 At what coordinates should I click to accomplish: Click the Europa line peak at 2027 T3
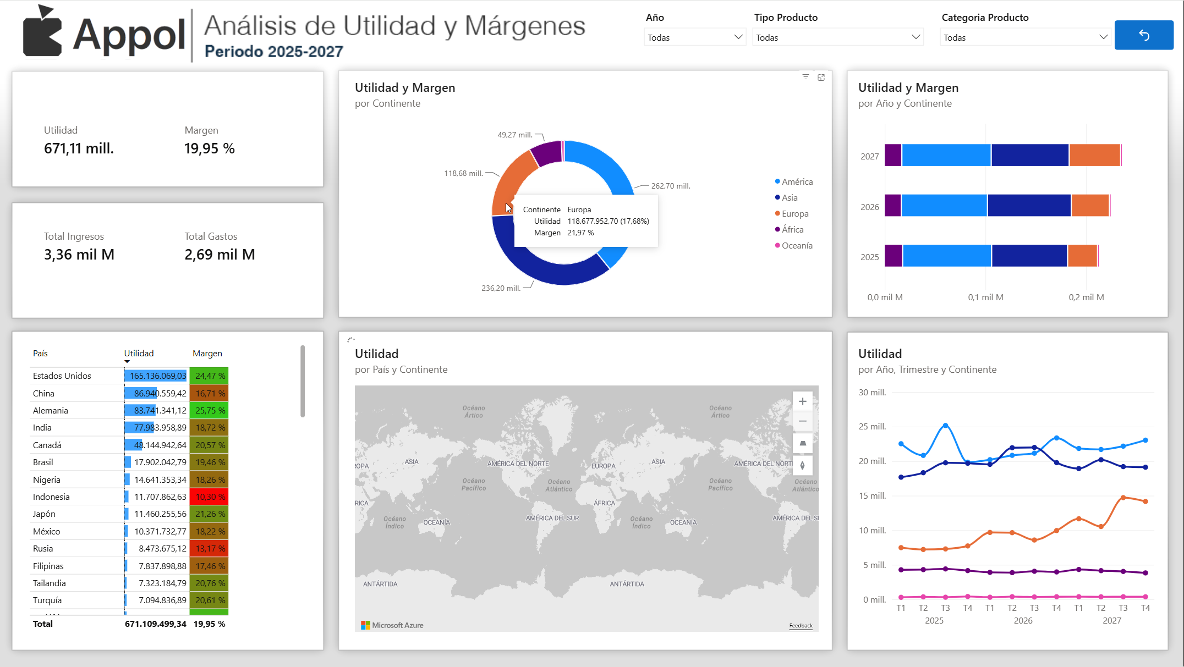1123,497
